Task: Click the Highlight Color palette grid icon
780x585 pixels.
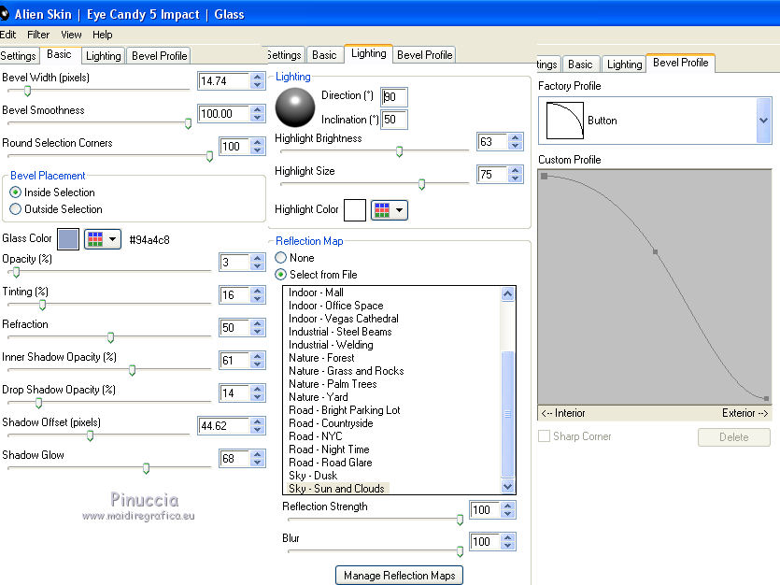Action: [x=382, y=210]
